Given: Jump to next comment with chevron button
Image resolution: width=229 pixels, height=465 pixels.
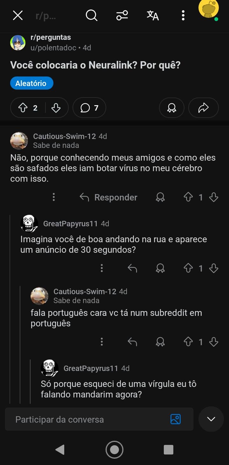Looking at the screenshot, I should 211,419.
